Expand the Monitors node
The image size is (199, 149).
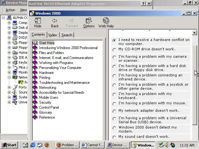(x=9, y=72)
